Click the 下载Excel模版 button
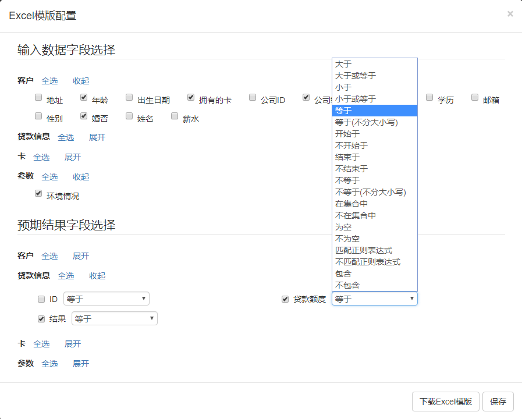The width and height of the screenshot is (522, 419). [x=445, y=402]
